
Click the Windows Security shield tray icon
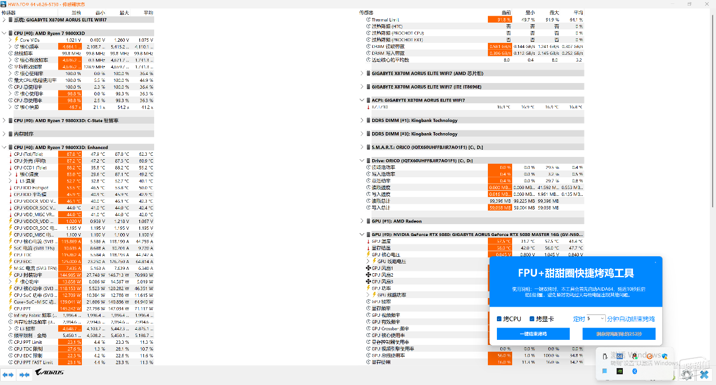click(x=665, y=356)
